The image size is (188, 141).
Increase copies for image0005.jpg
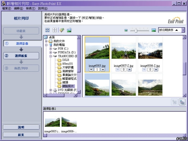(x=103, y=70)
